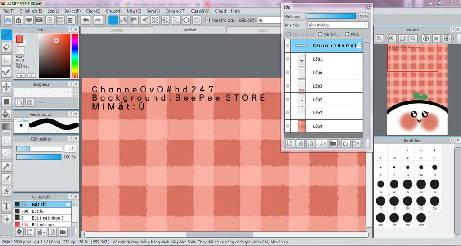Select the Bút ( nét nhọn ) brush
Image resolution: width=461 pixels, height=246 pixels.
coord(42,218)
